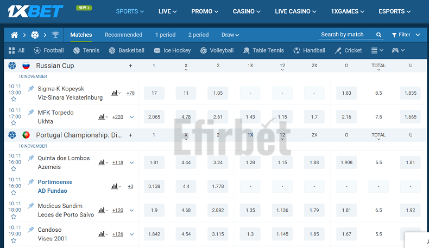Open the ESPORTS menu
This screenshot has height=248, width=429.
[x=395, y=11]
